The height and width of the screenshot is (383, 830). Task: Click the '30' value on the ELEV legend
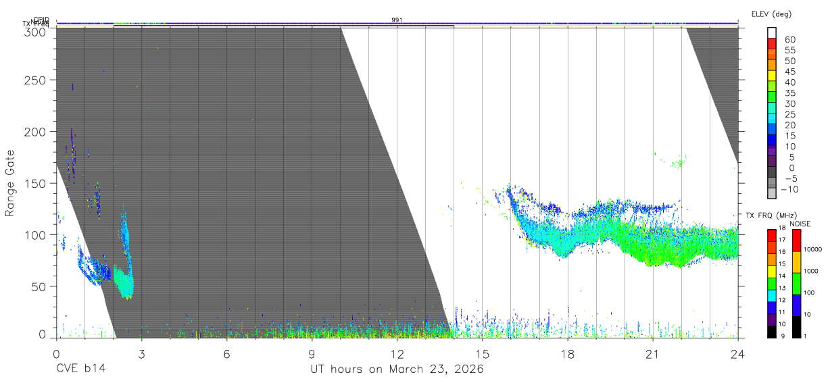(789, 103)
